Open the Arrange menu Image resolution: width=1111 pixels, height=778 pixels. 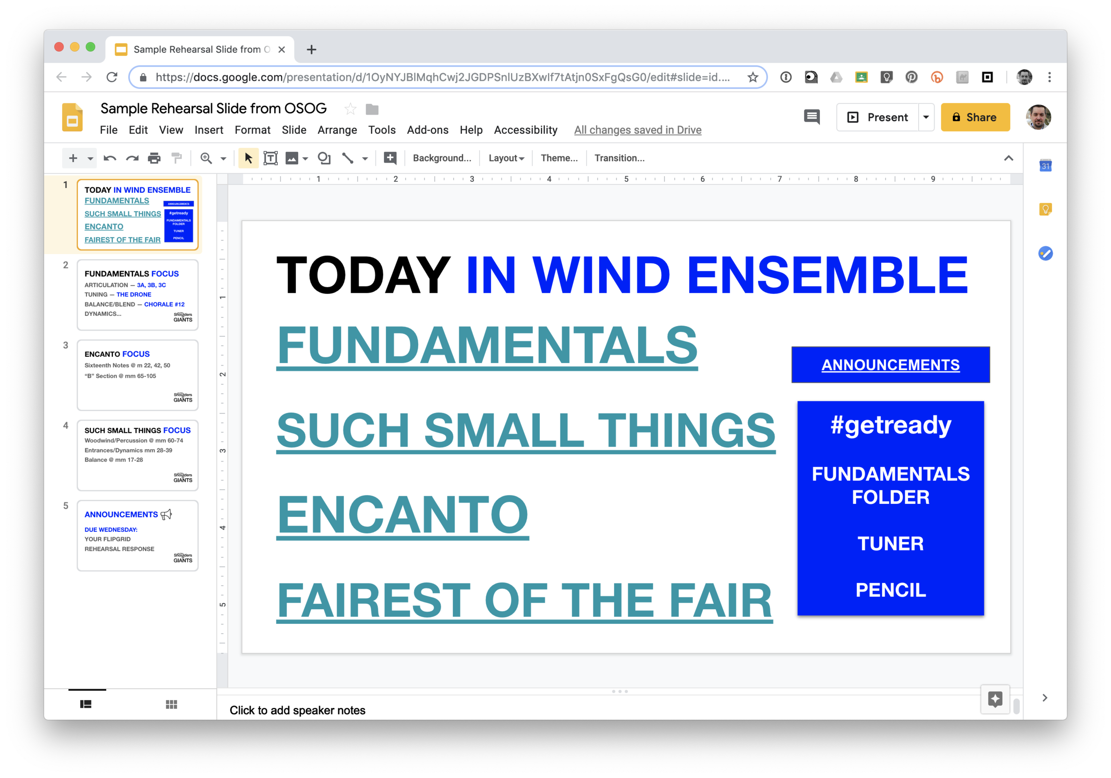click(337, 130)
